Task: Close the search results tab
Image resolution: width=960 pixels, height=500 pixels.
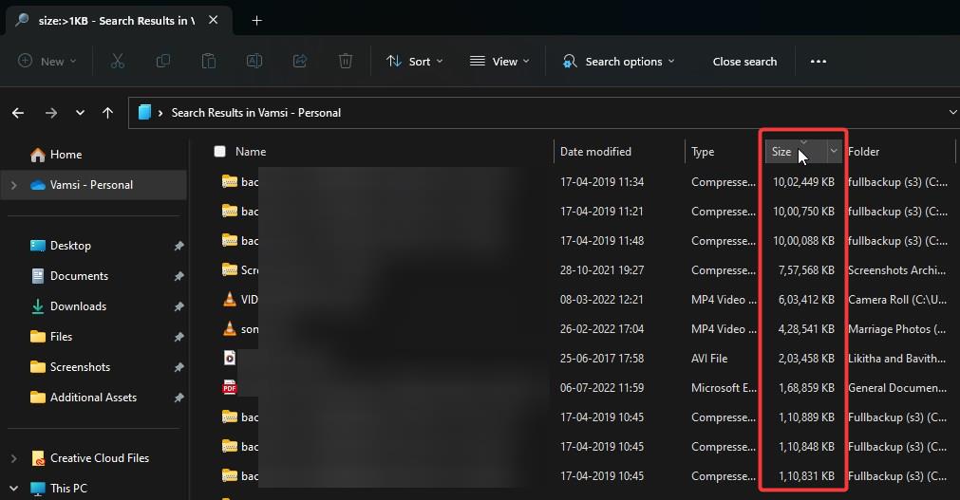Action: (x=213, y=20)
